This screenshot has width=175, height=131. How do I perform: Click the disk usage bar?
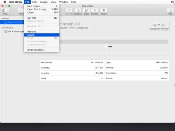click(x=114, y=42)
